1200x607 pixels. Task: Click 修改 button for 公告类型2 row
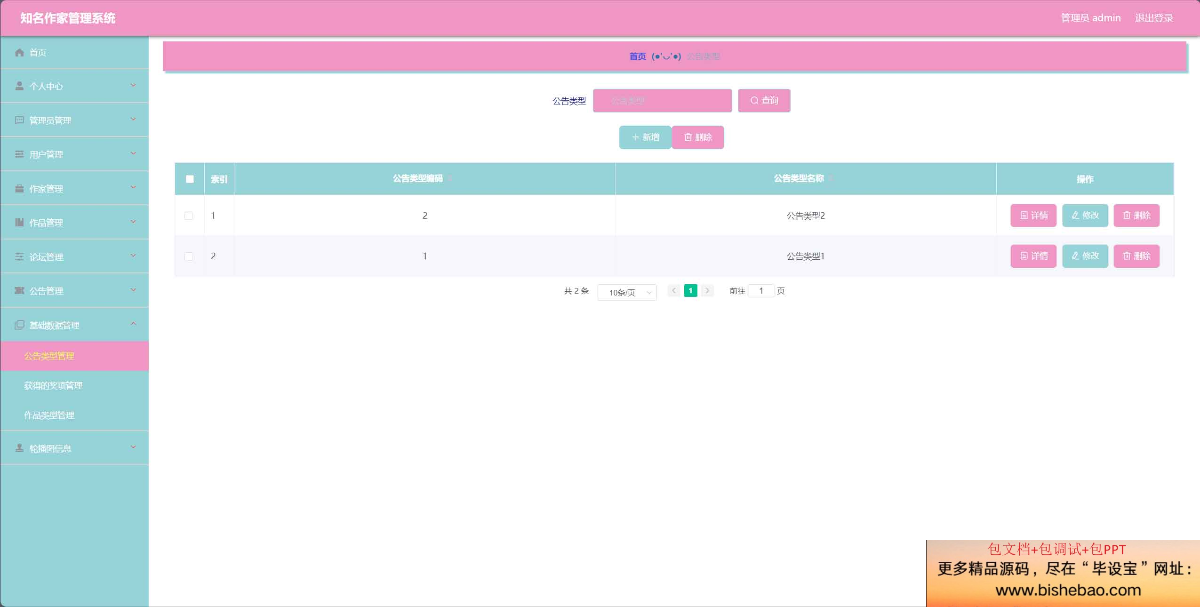pyautogui.click(x=1085, y=216)
